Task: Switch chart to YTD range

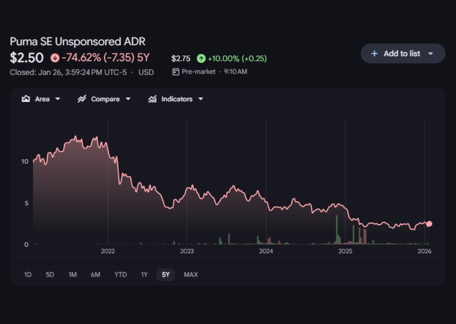Action: pyautogui.click(x=121, y=275)
